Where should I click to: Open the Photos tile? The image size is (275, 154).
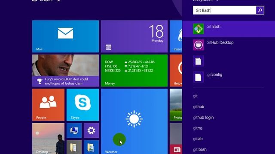176,105
